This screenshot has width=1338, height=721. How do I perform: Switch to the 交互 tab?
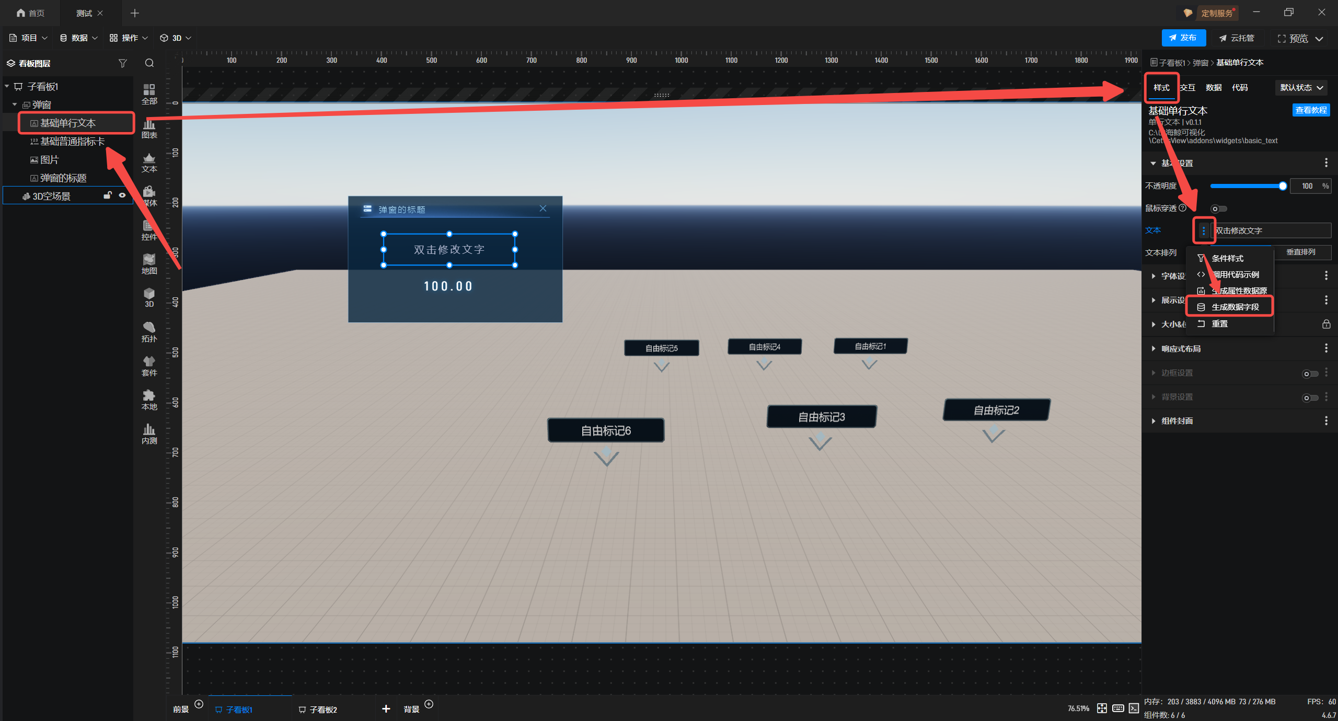point(1187,88)
